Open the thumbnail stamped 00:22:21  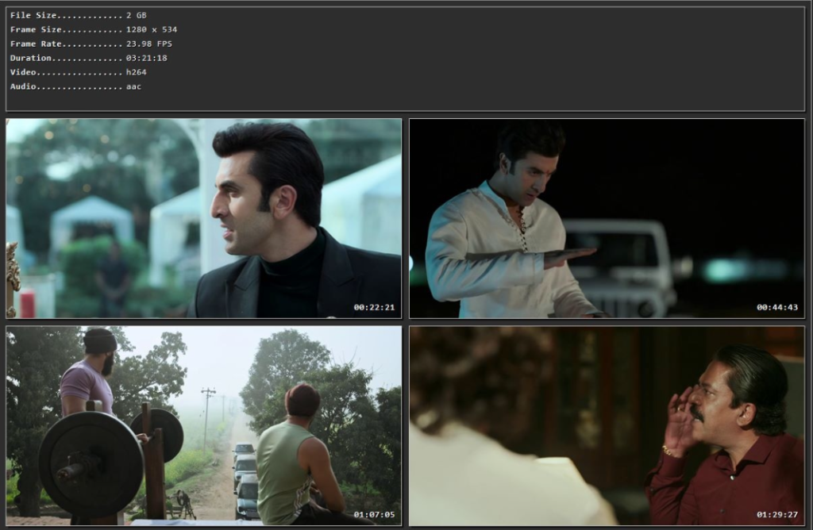point(204,218)
